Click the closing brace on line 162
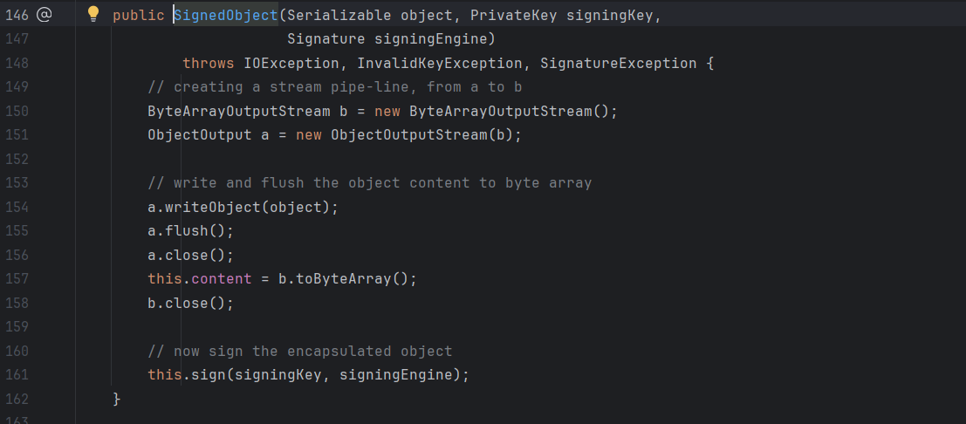The image size is (966, 424). [x=117, y=399]
